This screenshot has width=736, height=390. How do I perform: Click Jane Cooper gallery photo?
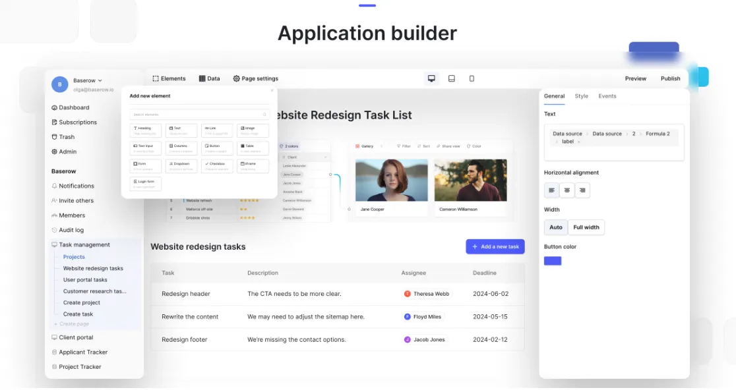[x=392, y=180]
